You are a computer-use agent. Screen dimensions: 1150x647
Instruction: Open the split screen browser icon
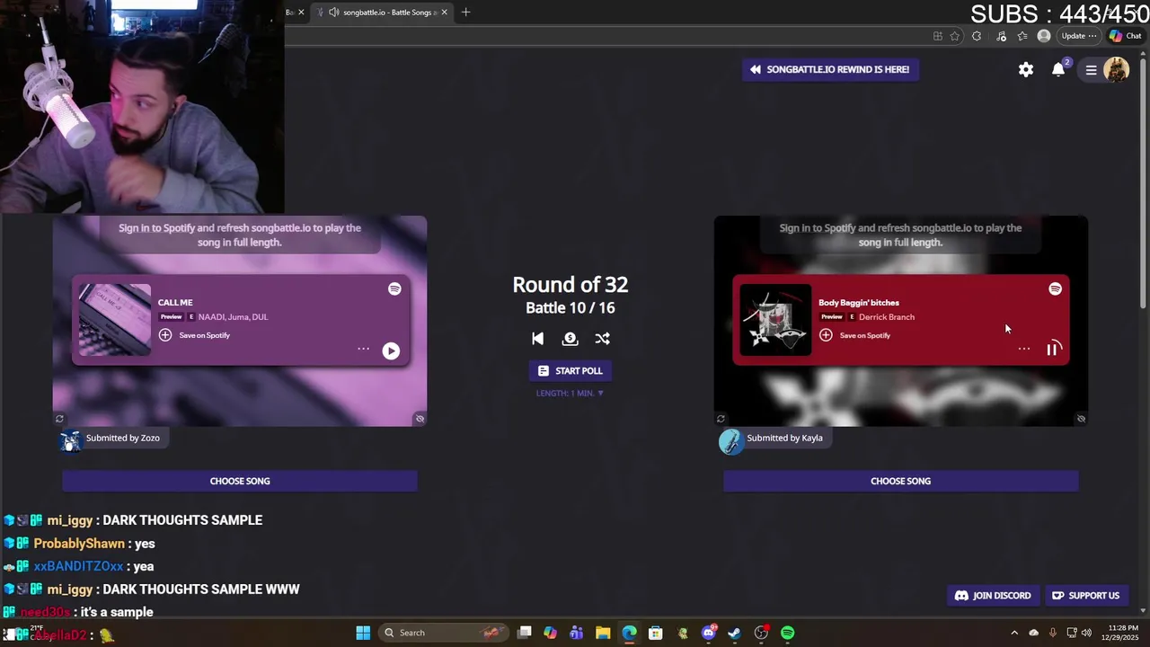point(937,36)
